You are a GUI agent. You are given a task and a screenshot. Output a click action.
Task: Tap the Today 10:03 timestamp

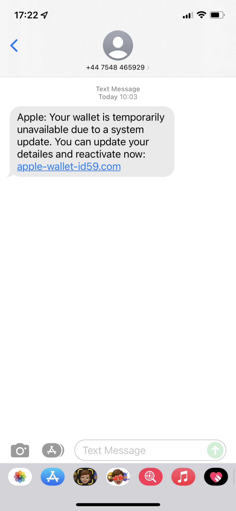click(118, 97)
